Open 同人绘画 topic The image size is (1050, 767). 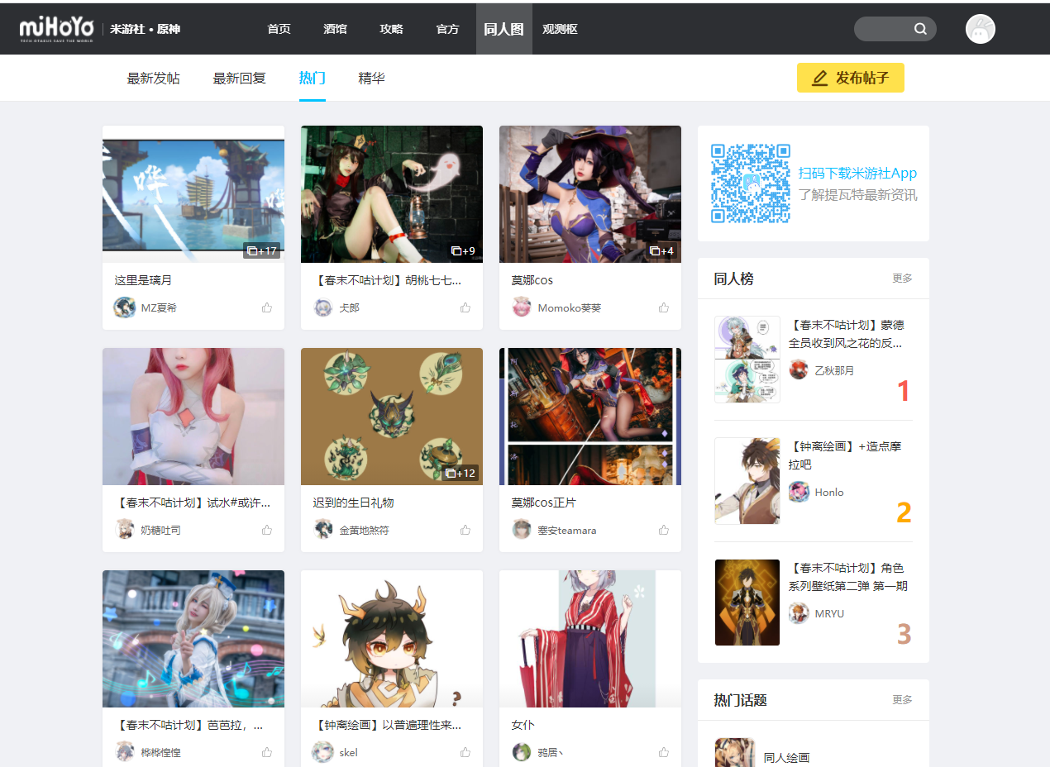tap(786, 757)
